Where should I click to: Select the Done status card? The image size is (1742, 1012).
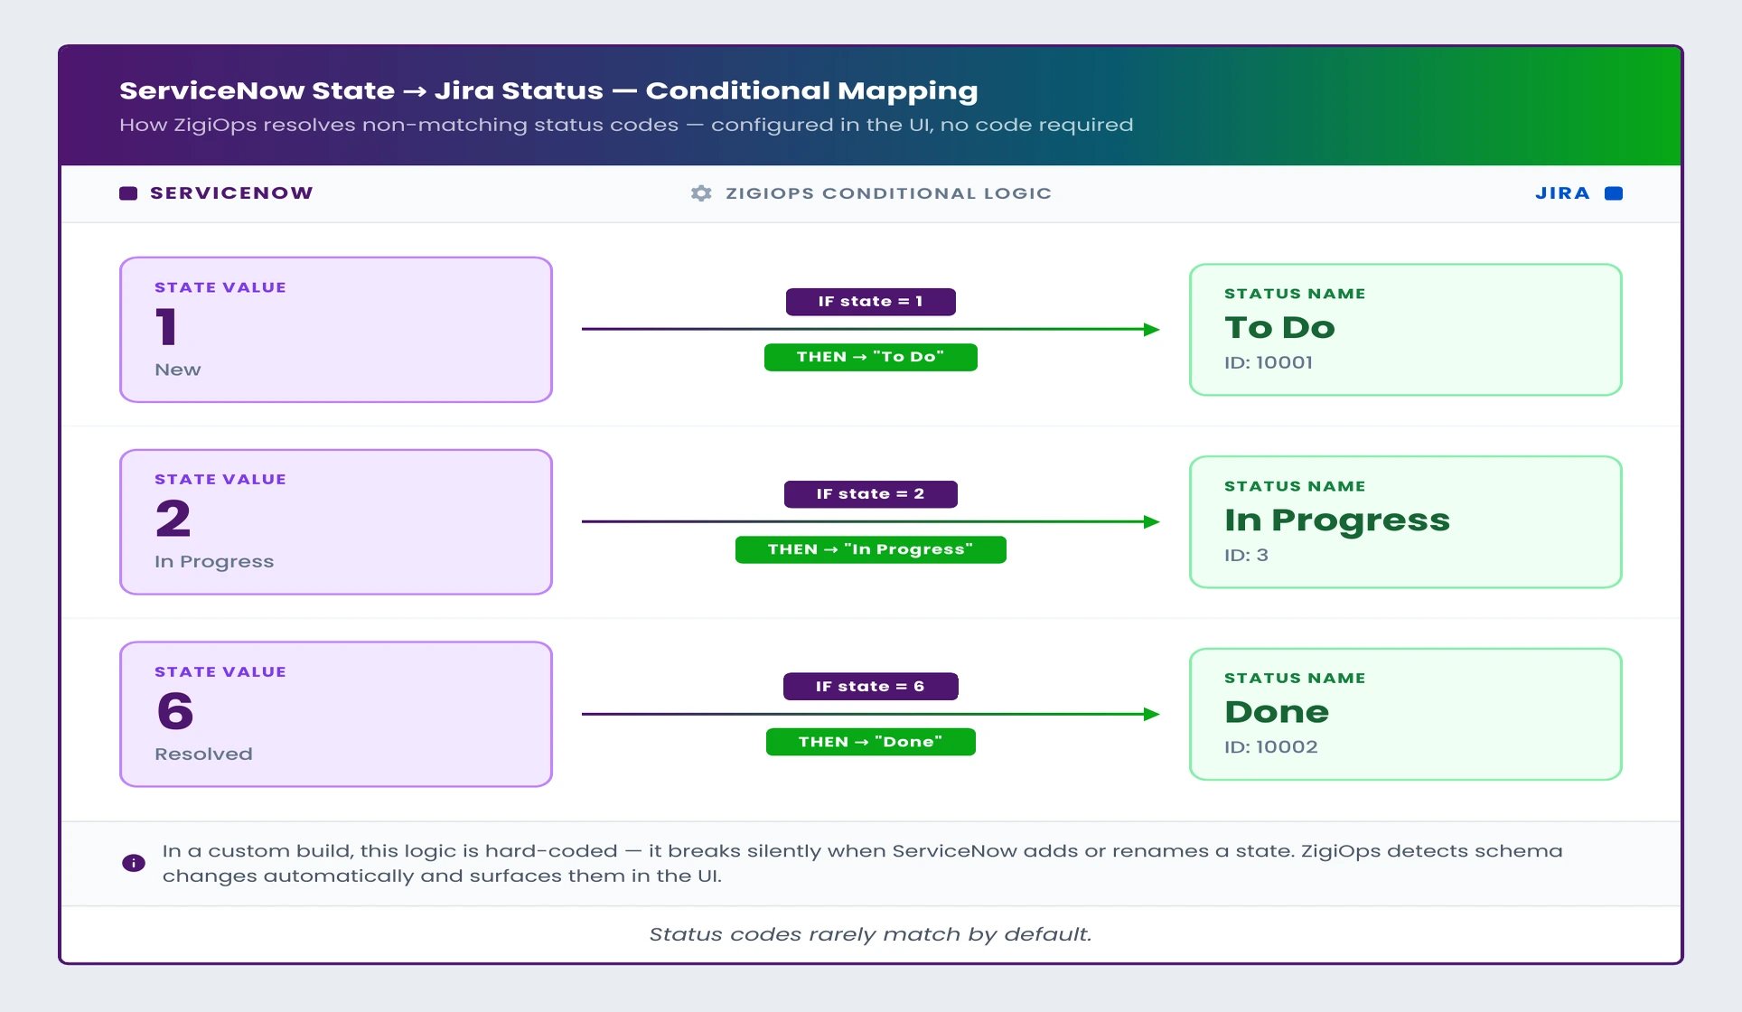click(1406, 715)
